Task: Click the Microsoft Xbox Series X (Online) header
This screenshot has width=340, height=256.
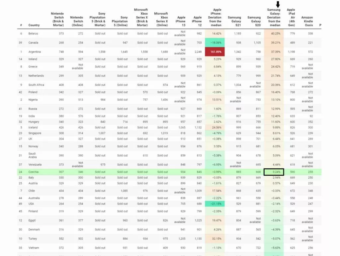Action: pyautogui.click(x=161, y=19)
